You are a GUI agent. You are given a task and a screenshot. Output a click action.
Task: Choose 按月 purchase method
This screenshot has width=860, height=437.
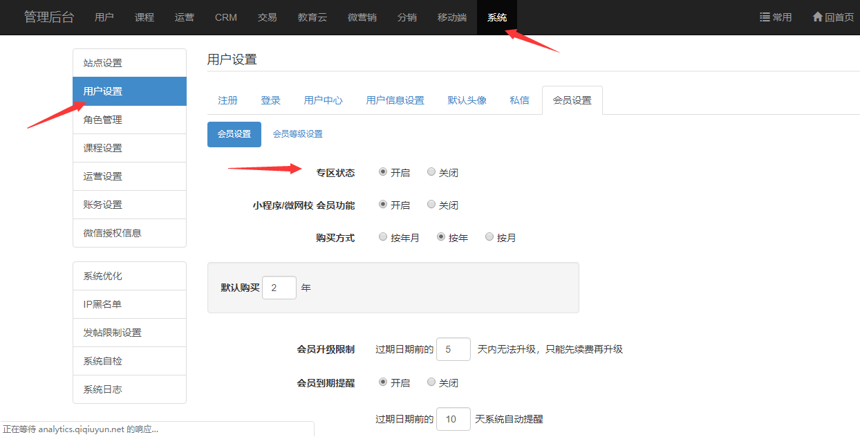click(x=489, y=237)
